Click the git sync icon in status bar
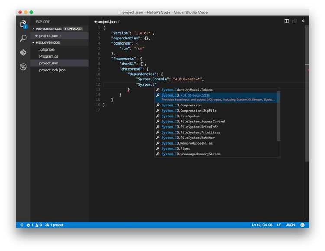The width and height of the screenshot is (325, 251). point(22,225)
